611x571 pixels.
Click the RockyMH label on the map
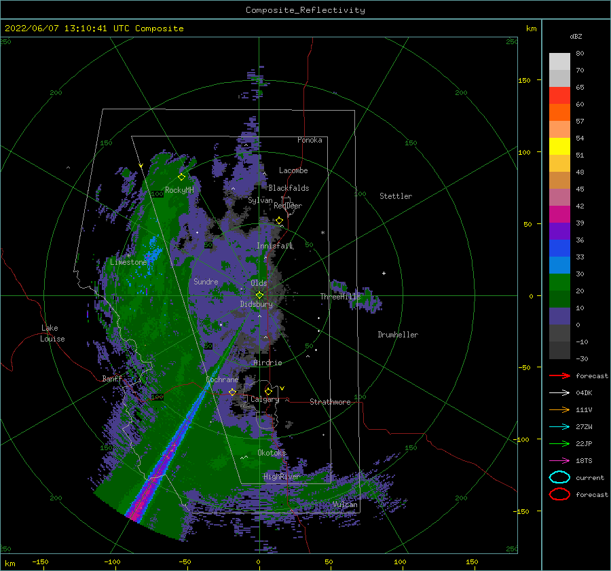[x=179, y=190]
